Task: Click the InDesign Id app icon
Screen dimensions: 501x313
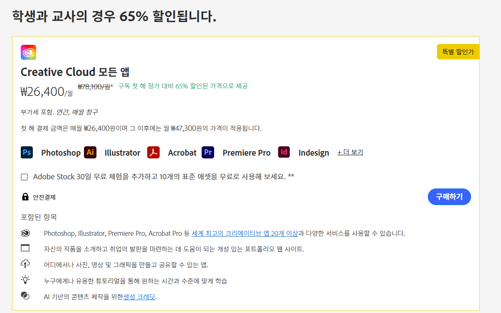Action: pyautogui.click(x=284, y=152)
